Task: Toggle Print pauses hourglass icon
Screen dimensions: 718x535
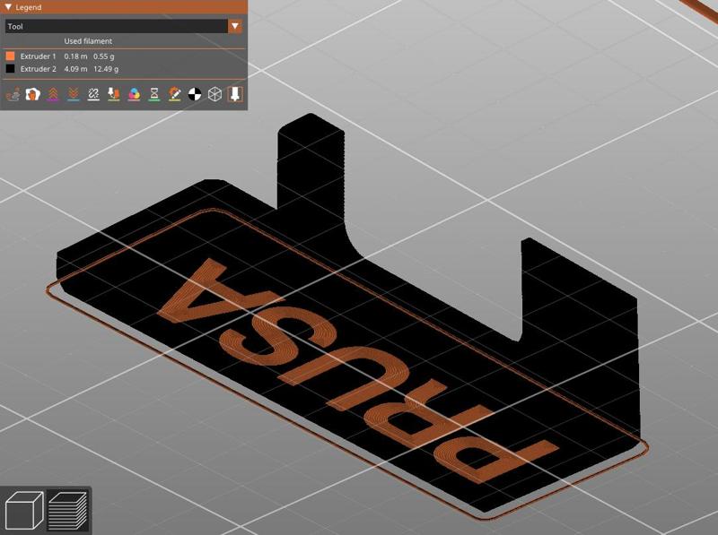Action: coord(154,94)
